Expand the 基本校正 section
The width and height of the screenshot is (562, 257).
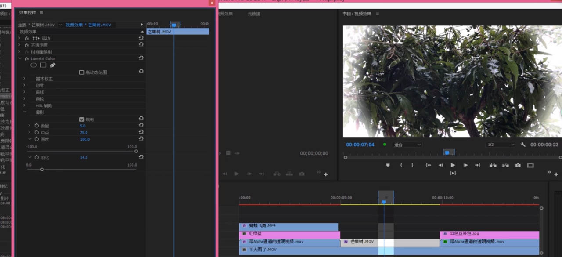[25, 79]
